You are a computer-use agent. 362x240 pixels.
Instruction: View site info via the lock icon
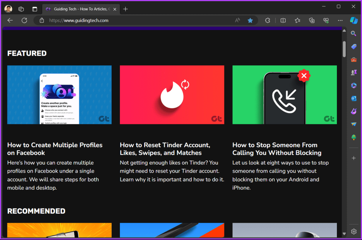point(42,20)
